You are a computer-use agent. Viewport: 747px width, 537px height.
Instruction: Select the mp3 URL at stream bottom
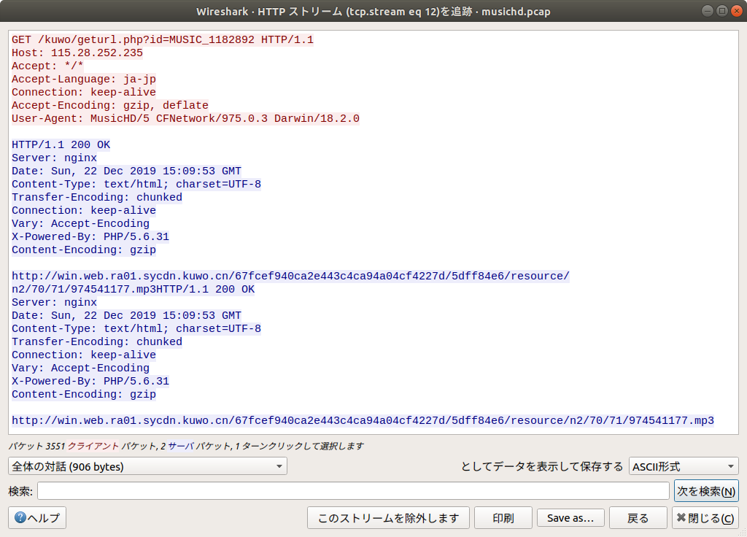point(363,420)
